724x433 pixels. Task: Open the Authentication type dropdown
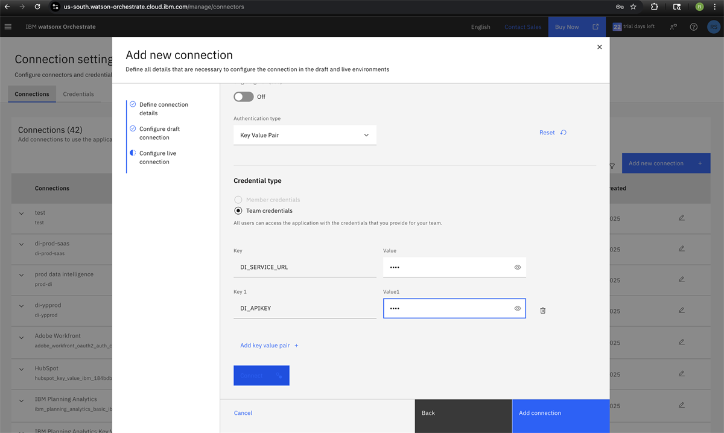305,135
